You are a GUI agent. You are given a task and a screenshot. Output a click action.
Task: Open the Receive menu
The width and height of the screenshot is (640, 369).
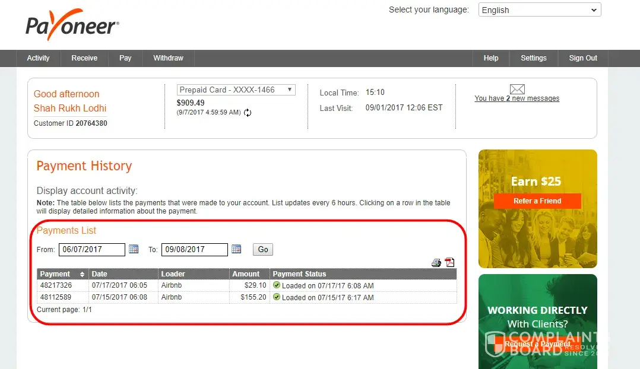(84, 58)
